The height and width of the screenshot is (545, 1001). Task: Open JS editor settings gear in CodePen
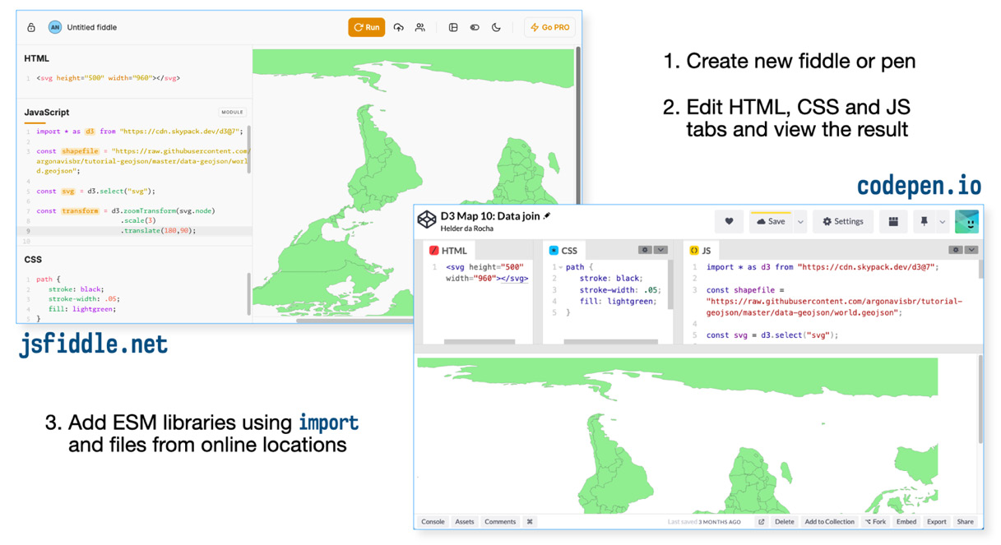pos(956,250)
